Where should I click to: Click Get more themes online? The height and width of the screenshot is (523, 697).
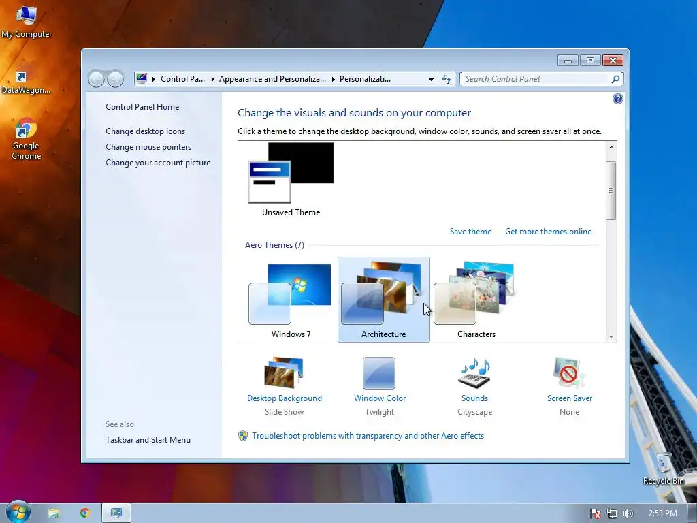[x=548, y=232]
